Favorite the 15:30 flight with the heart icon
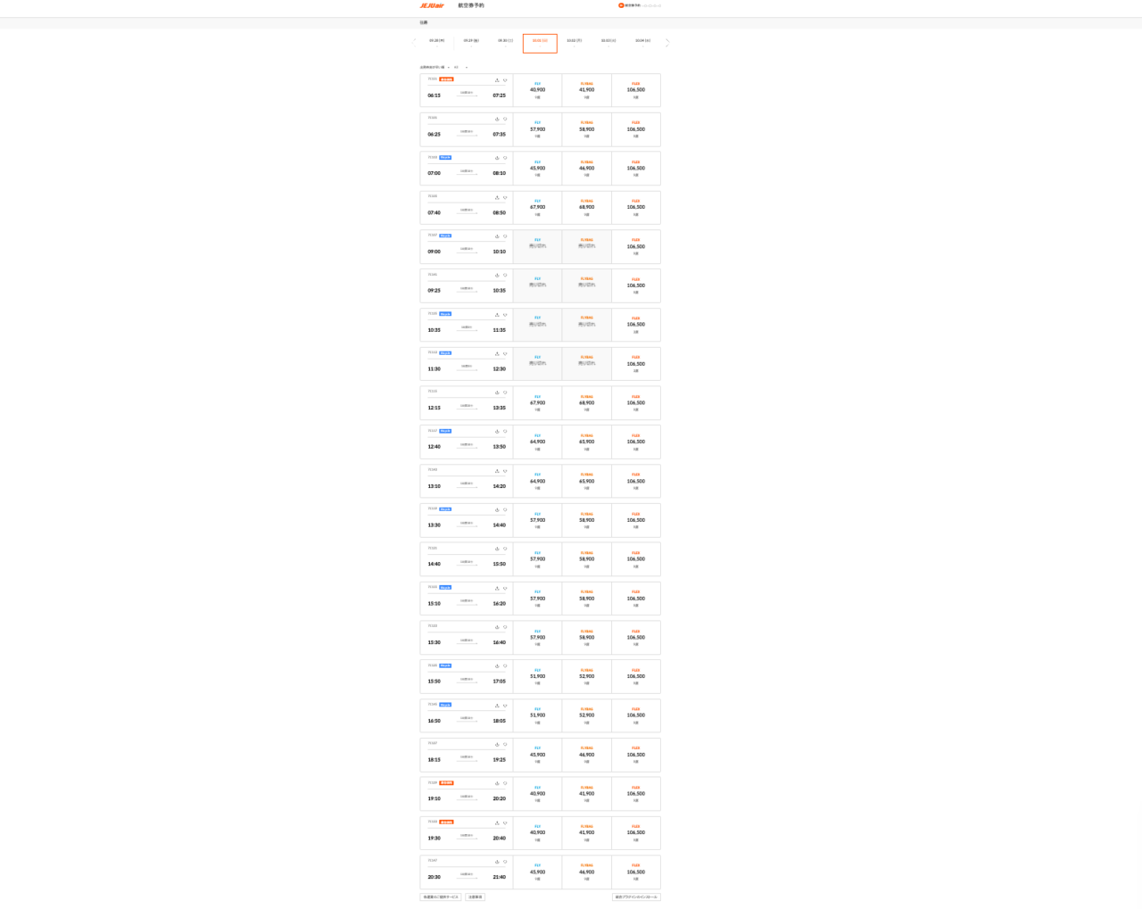1142x909 pixels. coord(505,627)
